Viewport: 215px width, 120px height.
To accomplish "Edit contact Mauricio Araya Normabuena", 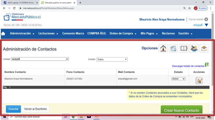I will coord(199,81).
